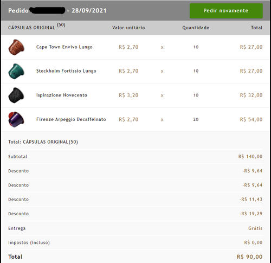This screenshot has height=263, width=271.
Task: Click the Quantidade column header
Action: pos(196,28)
